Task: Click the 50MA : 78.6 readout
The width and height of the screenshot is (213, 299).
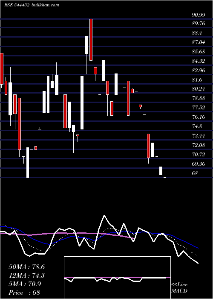Action: tap(26, 267)
